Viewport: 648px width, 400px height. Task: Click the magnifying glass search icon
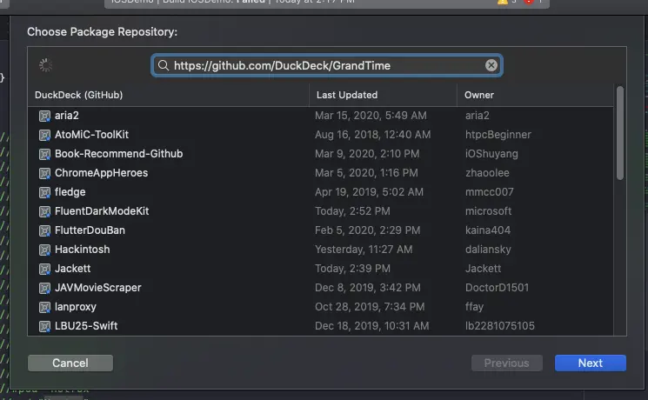(x=164, y=65)
